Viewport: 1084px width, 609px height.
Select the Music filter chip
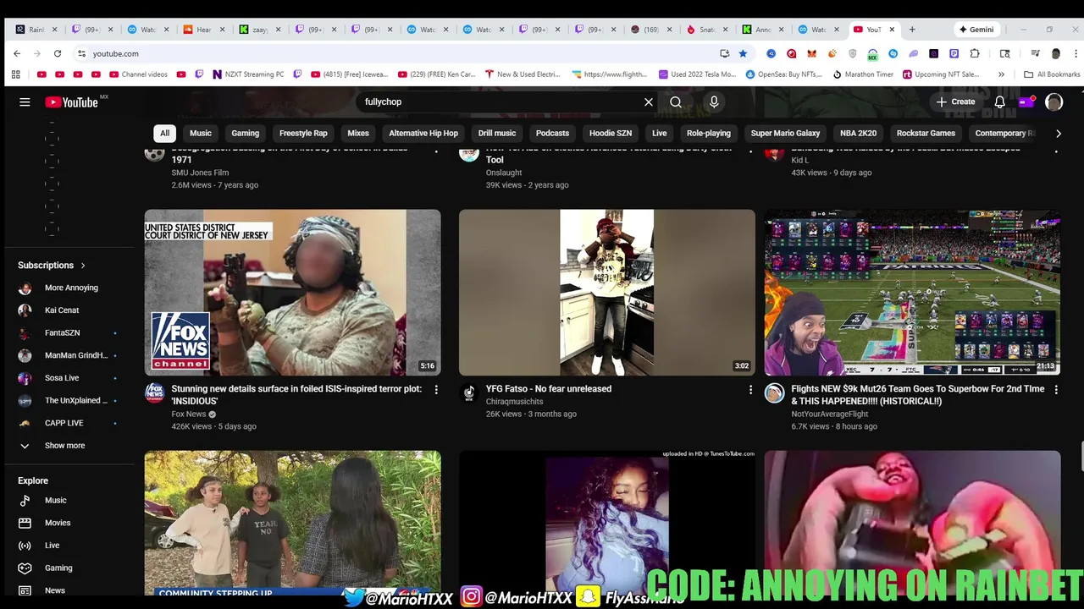[x=201, y=133]
